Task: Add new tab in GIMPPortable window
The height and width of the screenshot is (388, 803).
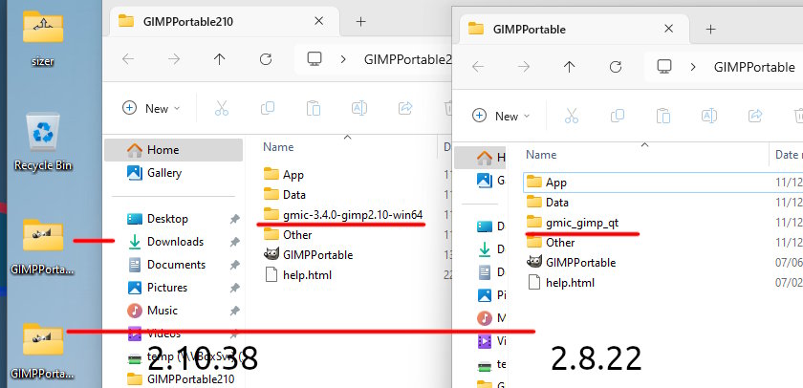Action: 711,30
